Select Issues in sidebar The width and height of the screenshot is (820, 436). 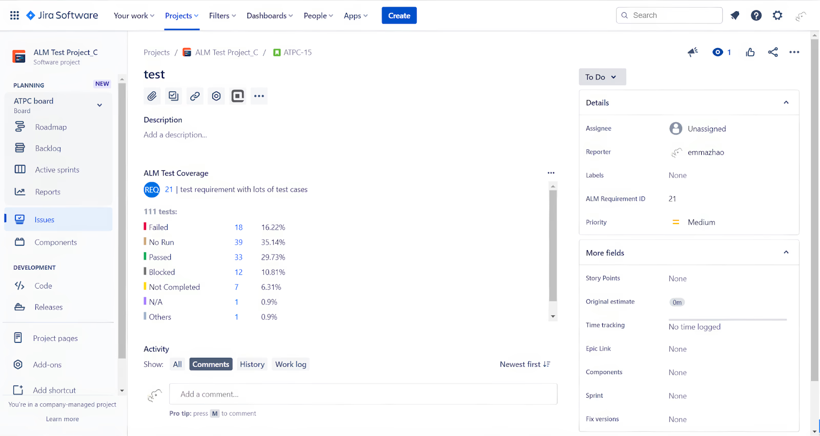[58, 220]
